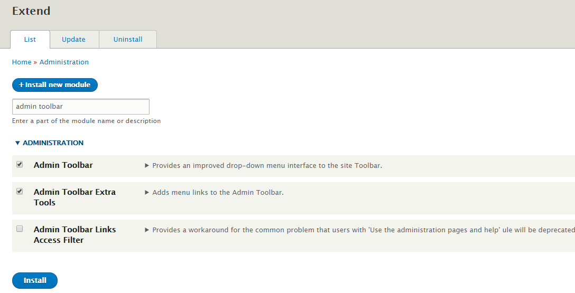Switch to the Update tab
The height and width of the screenshot is (293, 575).
click(x=74, y=39)
